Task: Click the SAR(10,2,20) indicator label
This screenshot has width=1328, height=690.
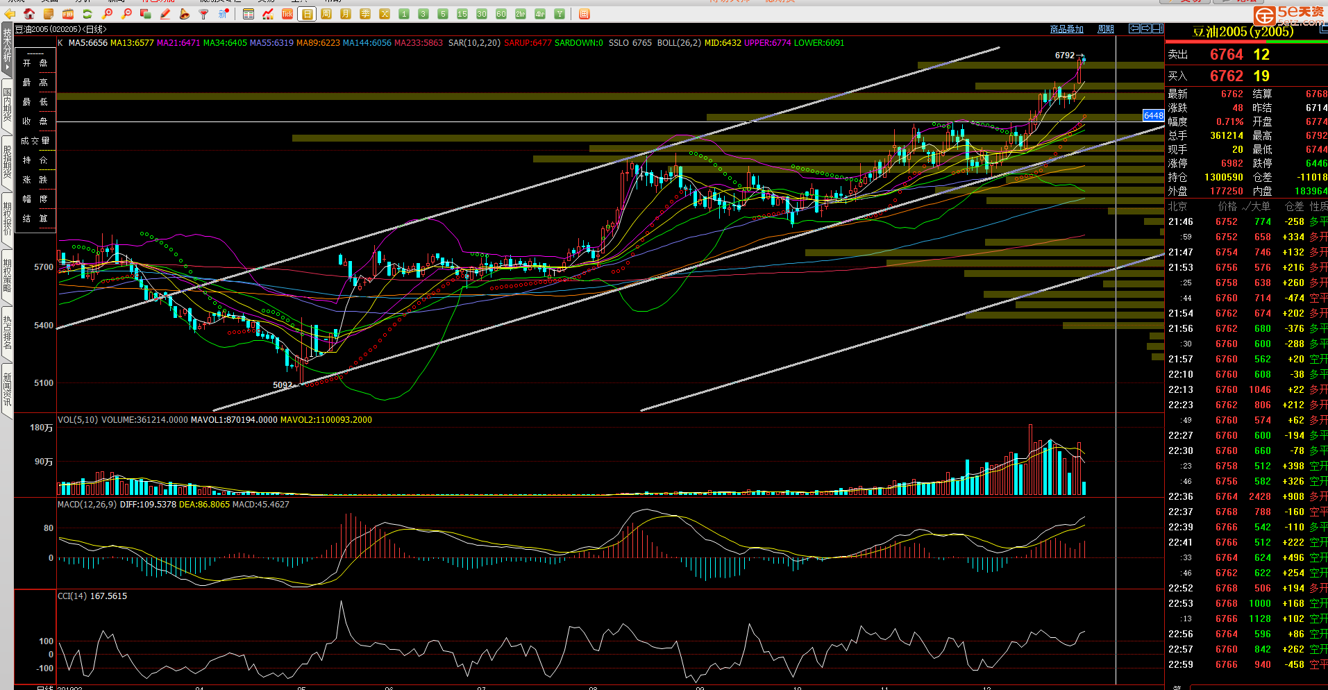Action: click(474, 43)
